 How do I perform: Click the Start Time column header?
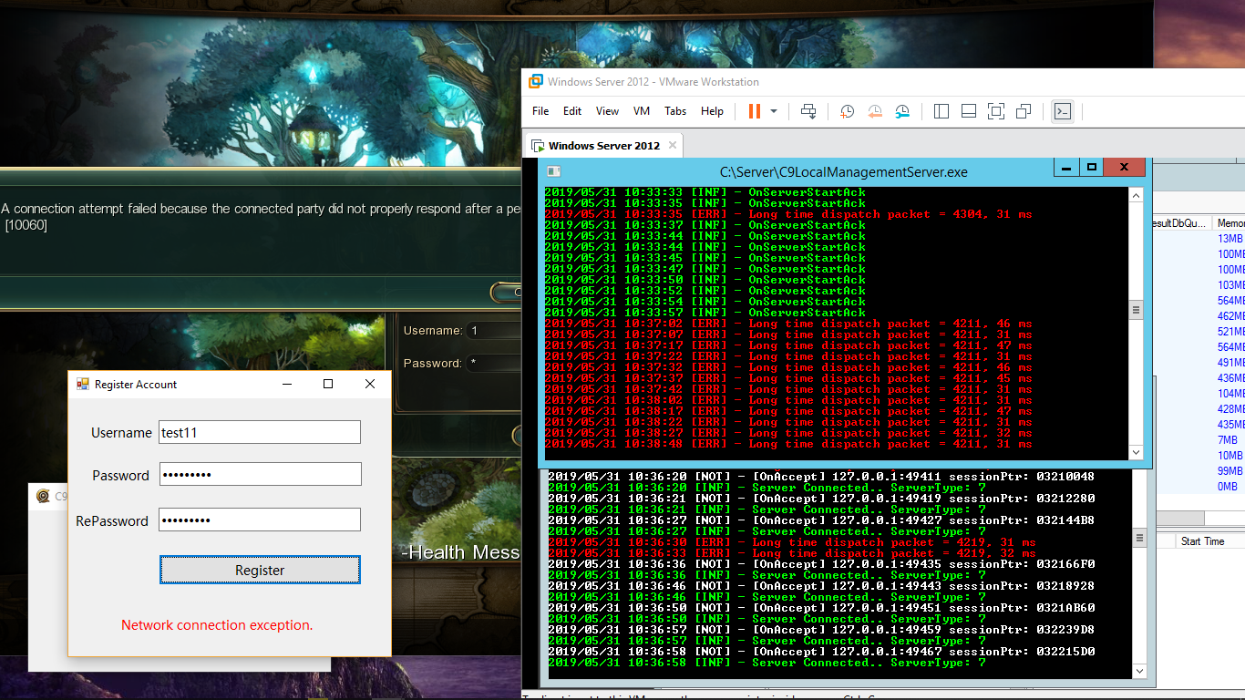1202,541
